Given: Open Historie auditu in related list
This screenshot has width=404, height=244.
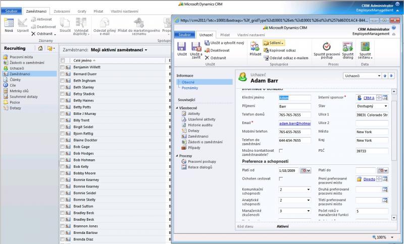Looking at the screenshot, I should pyautogui.click(x=200, y=125).
